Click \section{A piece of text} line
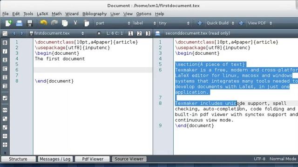This screenshot has width=298, height=167. 210,64
